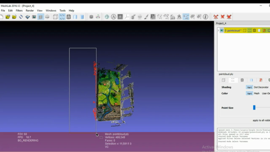Click the Open Project folder icon
The height and width of the screenshot is (152, 270).
[8, 17]
